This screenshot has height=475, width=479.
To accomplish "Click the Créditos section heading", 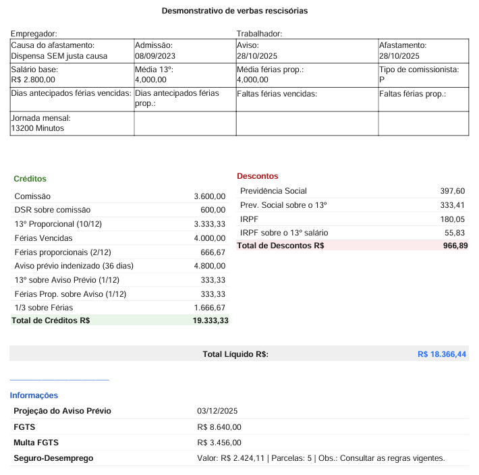I will 30,179.
